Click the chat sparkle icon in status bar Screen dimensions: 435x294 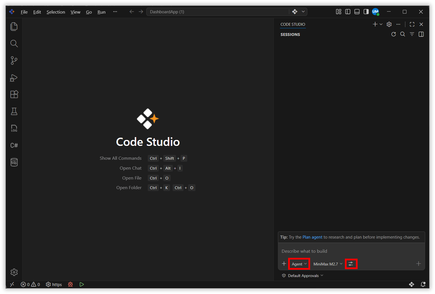pos(412,284)
